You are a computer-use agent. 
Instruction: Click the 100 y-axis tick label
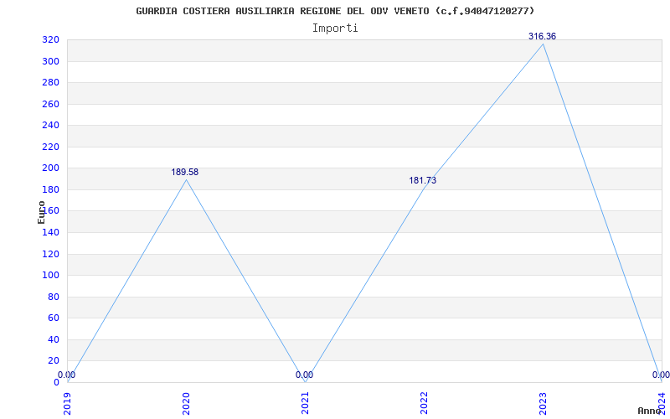pyautogui.click(x=50, y=276)
